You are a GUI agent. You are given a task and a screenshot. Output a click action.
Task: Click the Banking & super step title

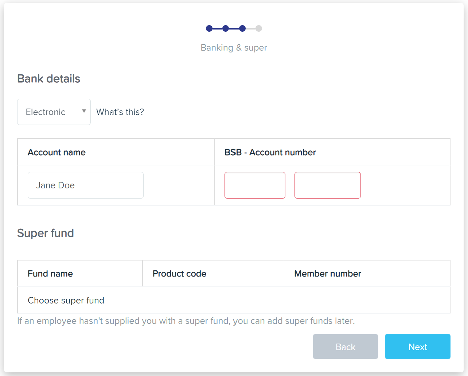click(x=233, y=47)
